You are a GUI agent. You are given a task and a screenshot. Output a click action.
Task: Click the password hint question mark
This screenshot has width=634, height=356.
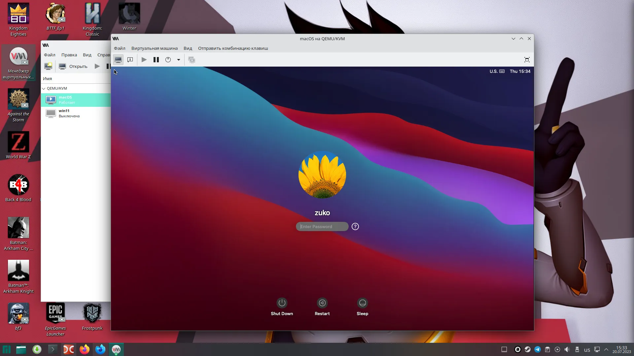[x=355, y=226]
